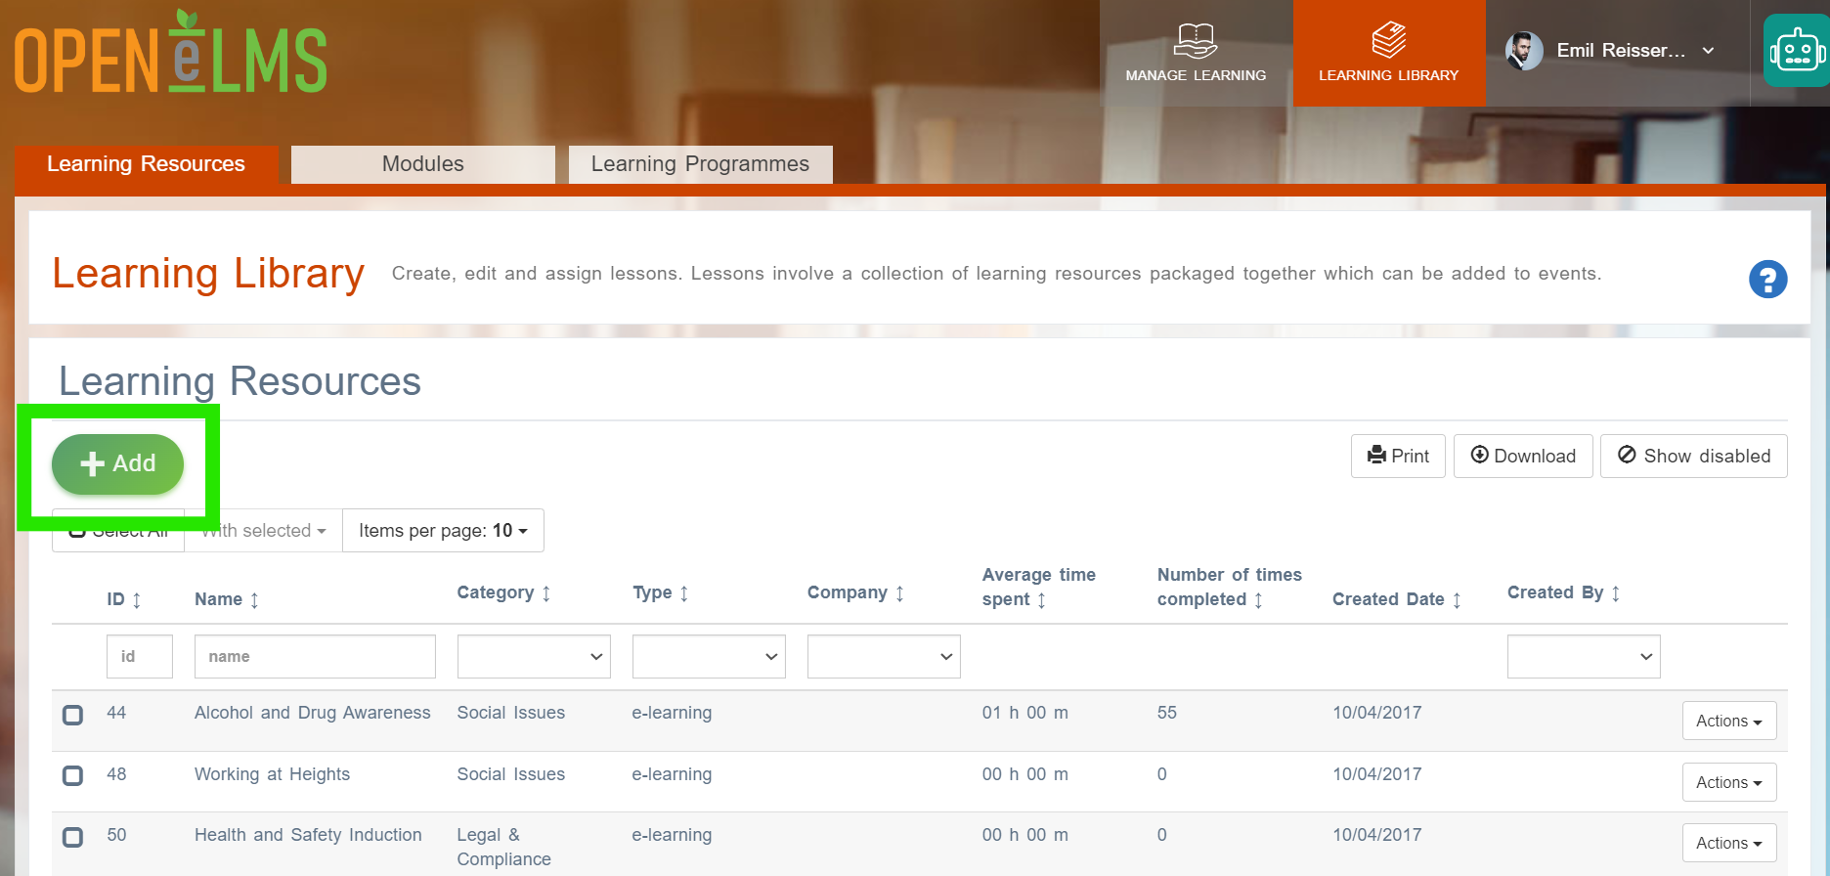Sort by Type column arrows

684,592
